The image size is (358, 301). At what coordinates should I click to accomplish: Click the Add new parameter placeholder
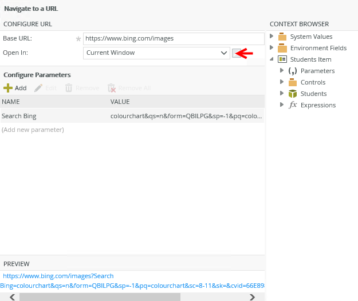(x=33, y=130)
